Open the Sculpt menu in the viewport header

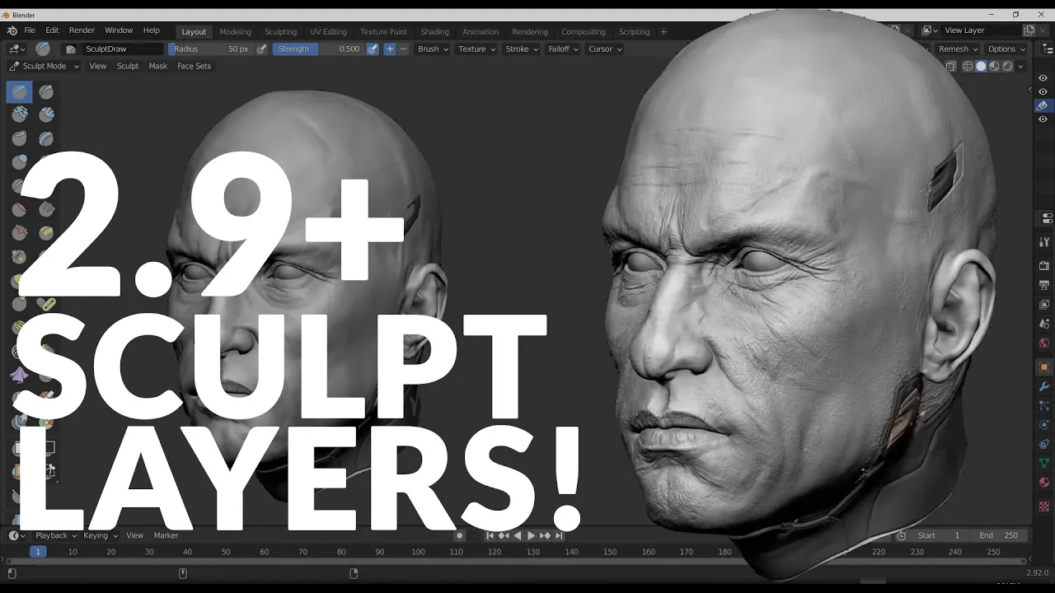coord(127,66)
